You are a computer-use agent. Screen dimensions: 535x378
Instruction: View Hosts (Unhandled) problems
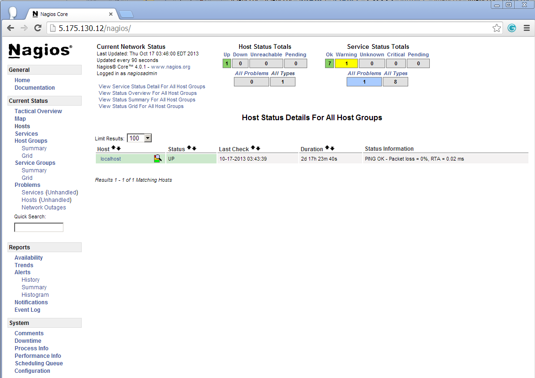tap(47, 200)
